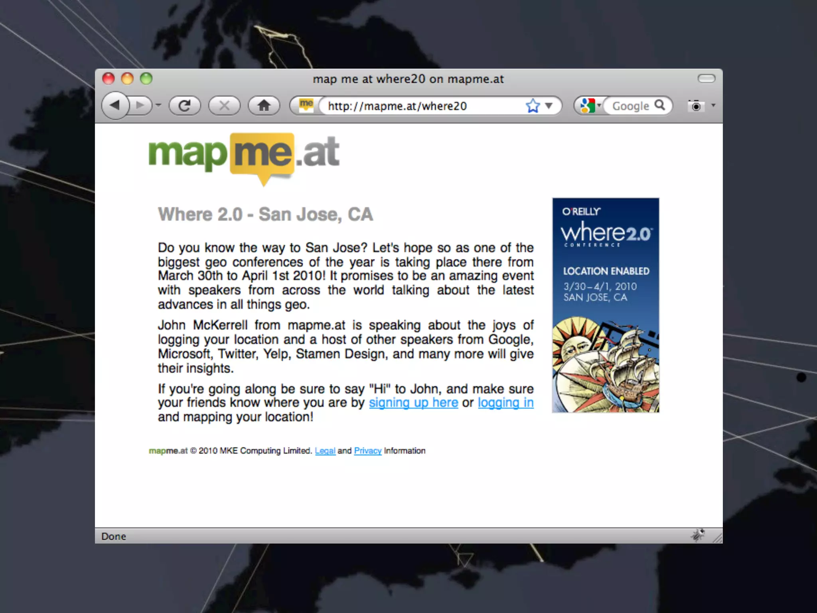Follow the "signing up here" link
817x613 pixels.
pos(413,403)
